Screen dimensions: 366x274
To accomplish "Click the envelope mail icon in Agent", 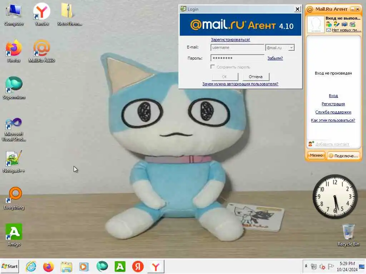I will pyautogui.click(x=329, y=30).
